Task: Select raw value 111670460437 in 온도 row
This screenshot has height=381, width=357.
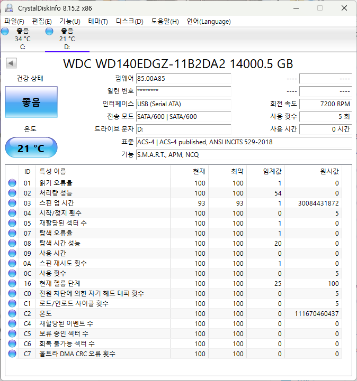Action: pyautogui.click(x=317, y=314)
